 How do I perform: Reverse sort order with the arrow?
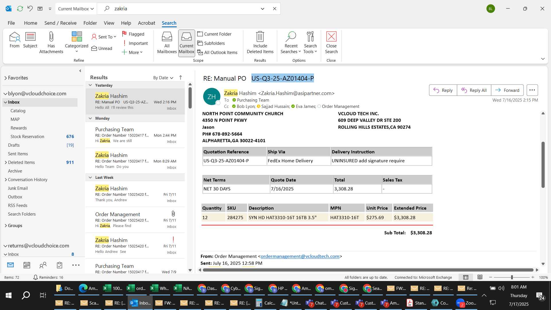pos(181,77)
